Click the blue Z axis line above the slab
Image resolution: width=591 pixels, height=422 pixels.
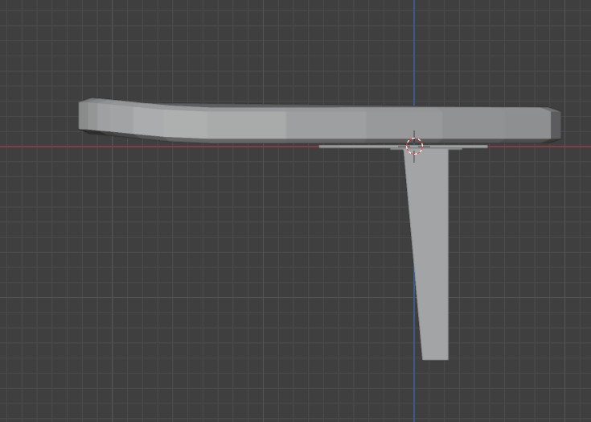414,53
